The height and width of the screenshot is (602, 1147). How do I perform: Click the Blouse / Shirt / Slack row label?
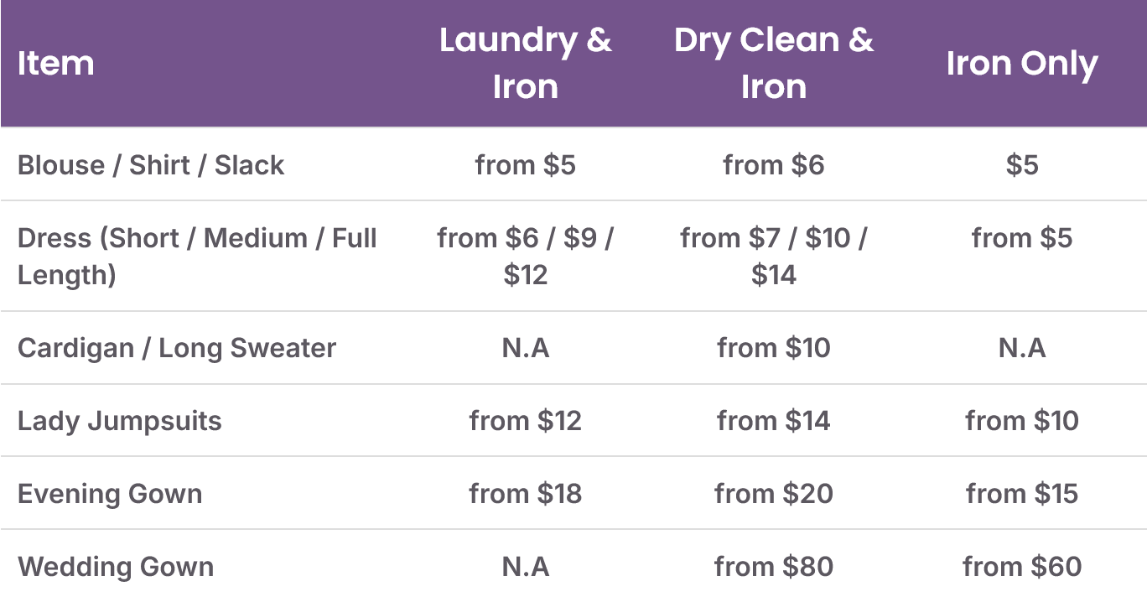151,164
